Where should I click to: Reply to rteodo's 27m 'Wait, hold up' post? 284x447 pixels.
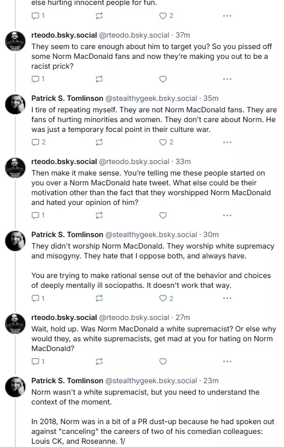pyautogui.click(x=38, y=361)
